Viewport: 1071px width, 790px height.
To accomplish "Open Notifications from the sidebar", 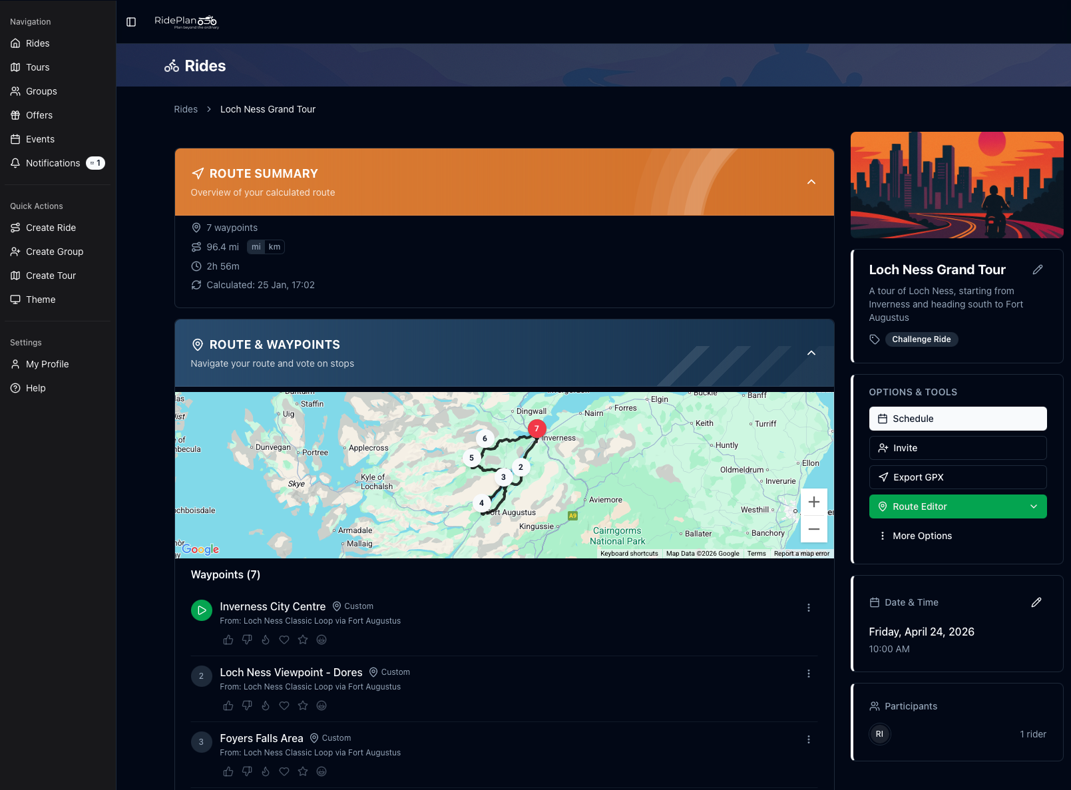I will pyautogui.click(x=52, y=163).
